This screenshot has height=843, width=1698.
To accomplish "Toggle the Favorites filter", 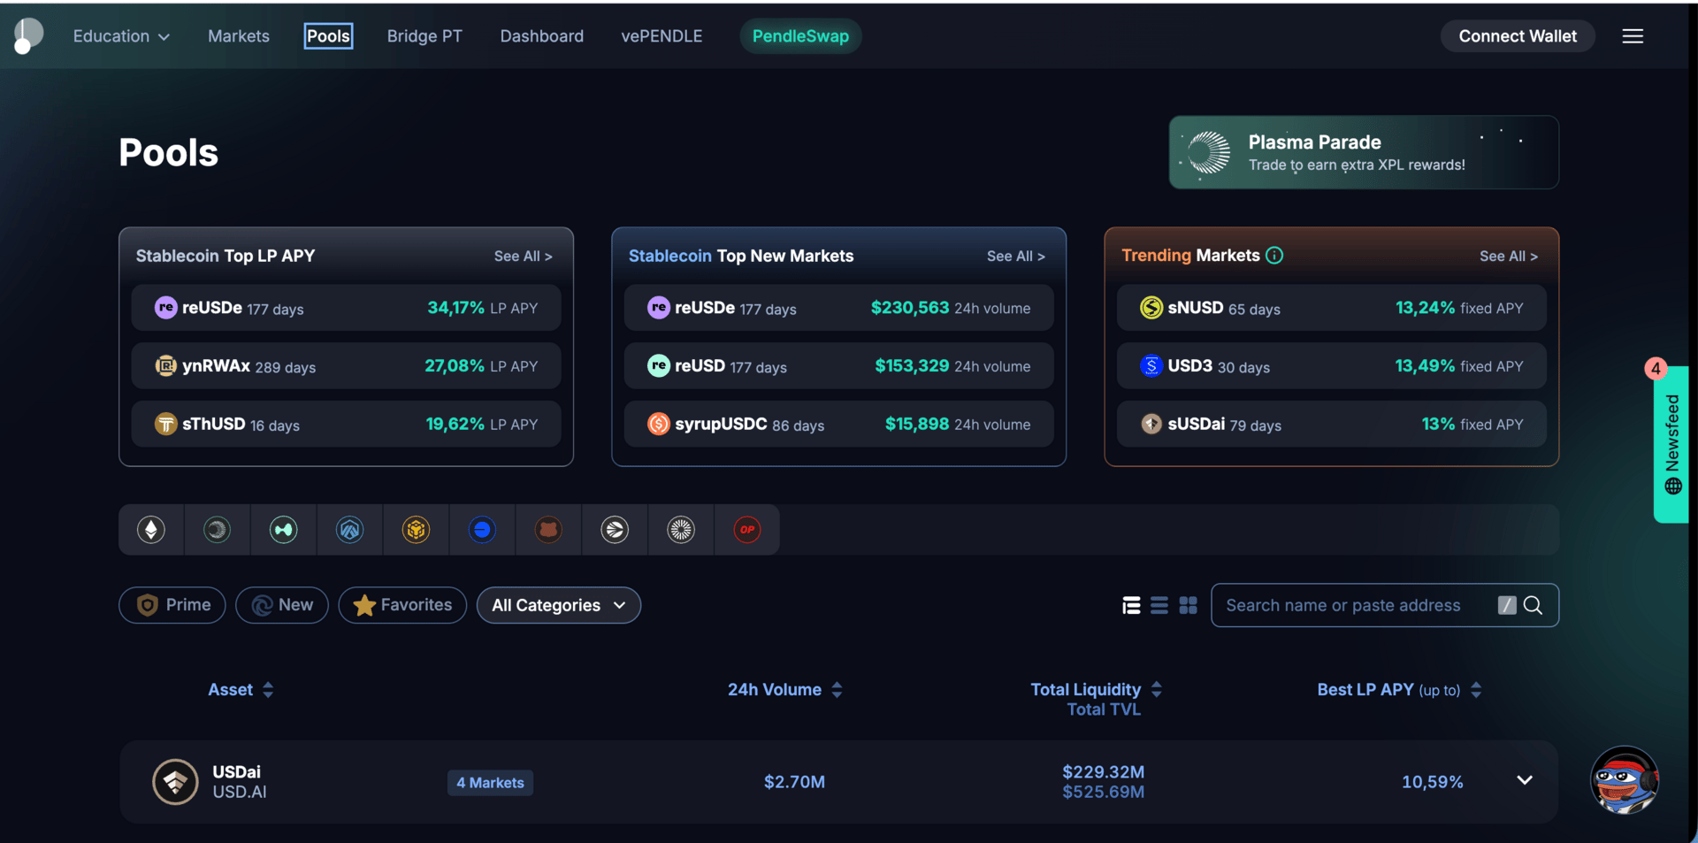I will [402, 605].
